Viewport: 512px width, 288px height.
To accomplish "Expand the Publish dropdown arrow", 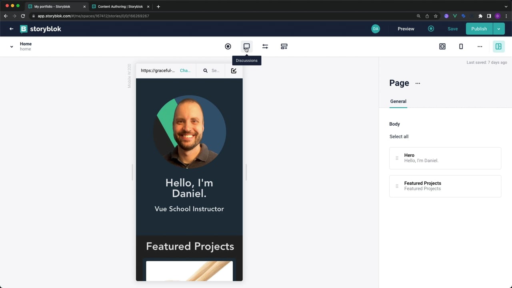I will pyautogui.click(x=498, y=29).
